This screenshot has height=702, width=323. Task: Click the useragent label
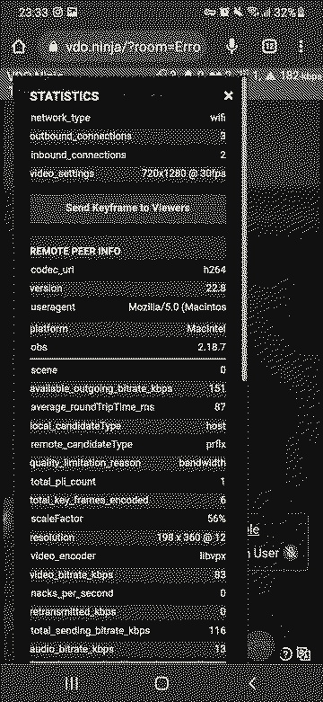[53, 307]
